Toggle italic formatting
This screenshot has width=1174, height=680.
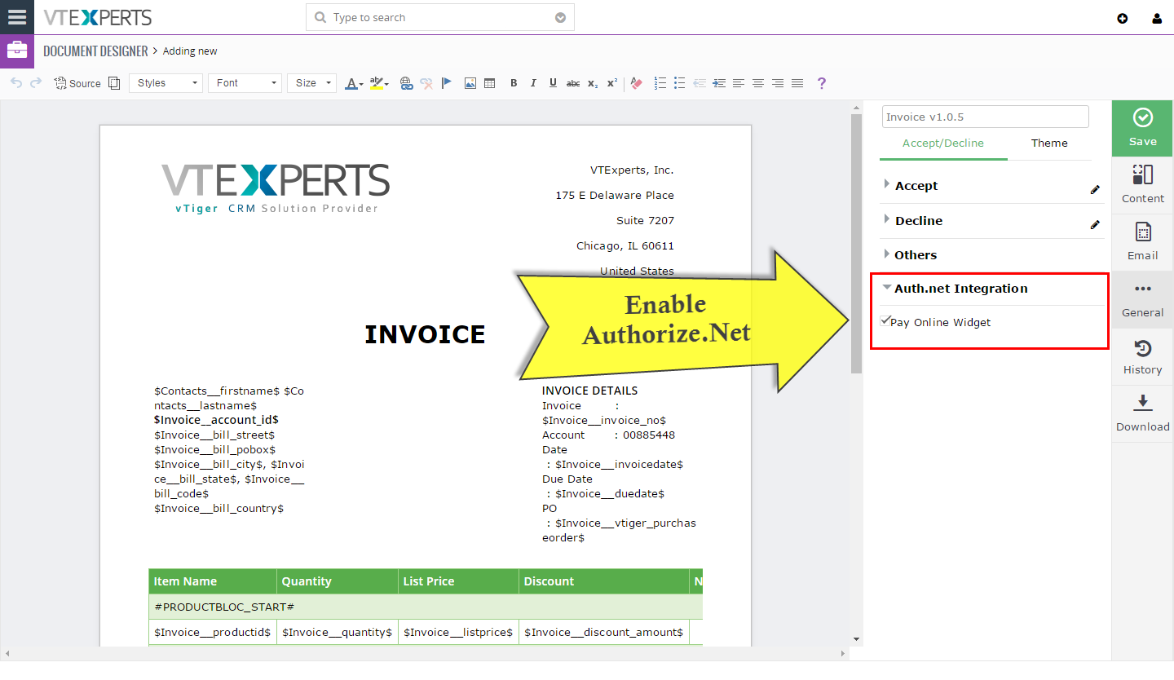click(x=533, y=83)
